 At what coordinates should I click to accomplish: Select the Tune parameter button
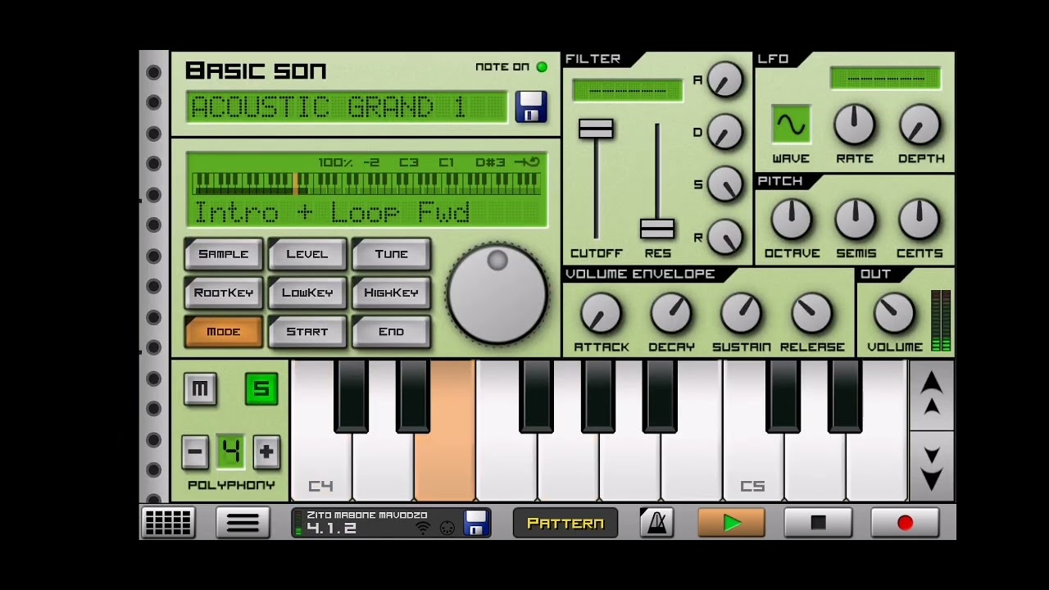click(391, 254)
